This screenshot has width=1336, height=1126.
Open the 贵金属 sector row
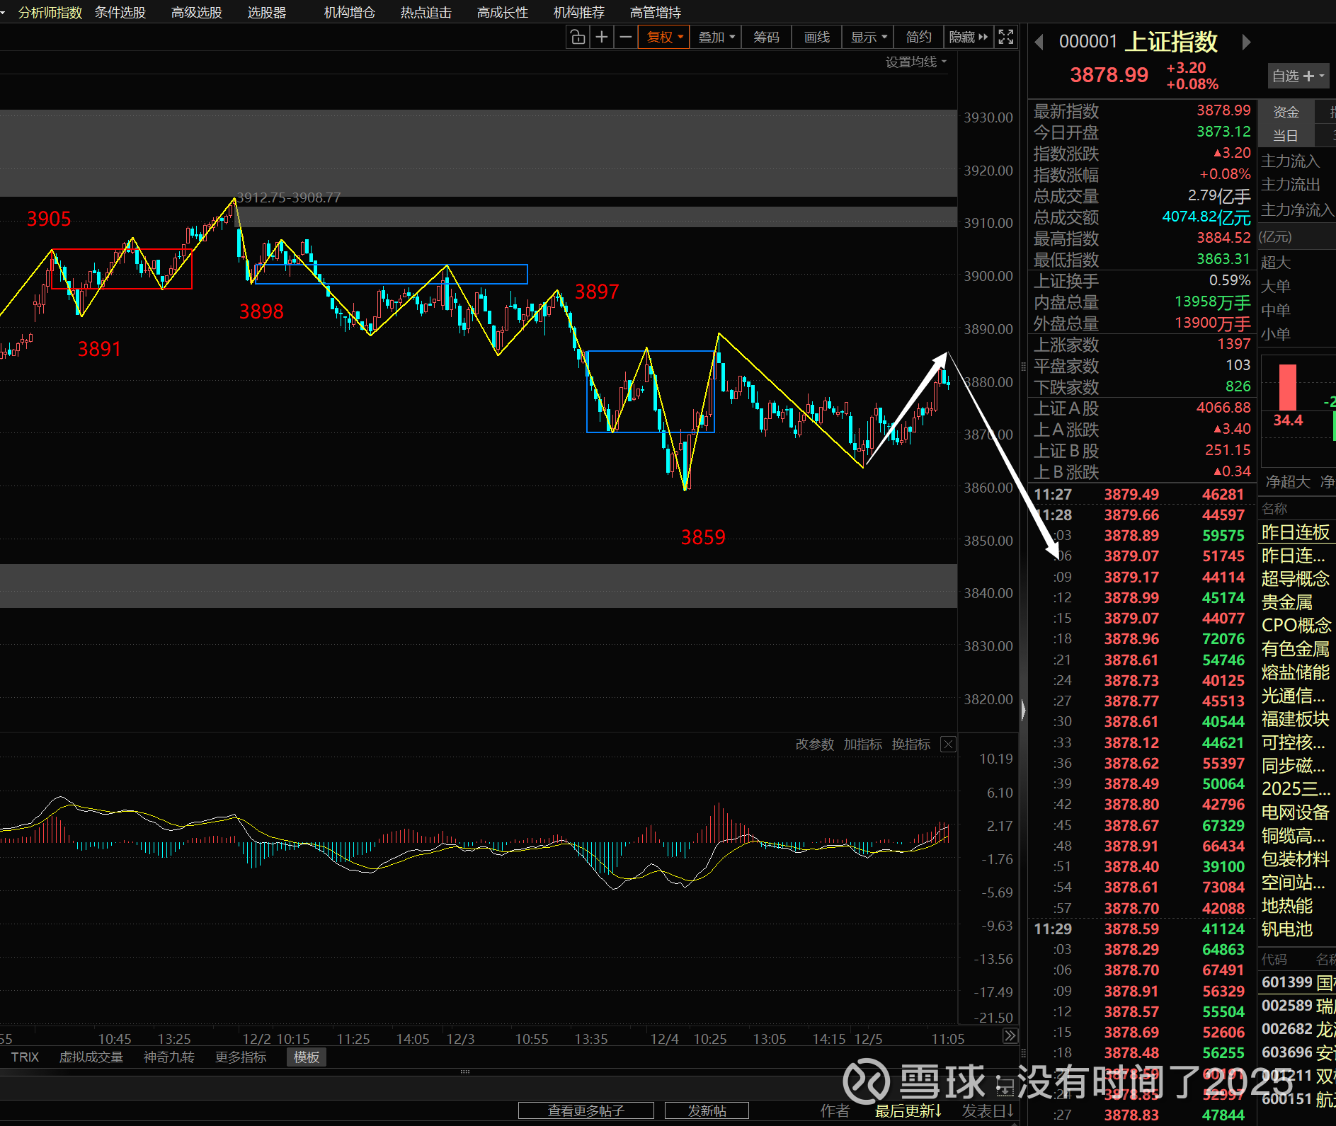(1296, 602)
